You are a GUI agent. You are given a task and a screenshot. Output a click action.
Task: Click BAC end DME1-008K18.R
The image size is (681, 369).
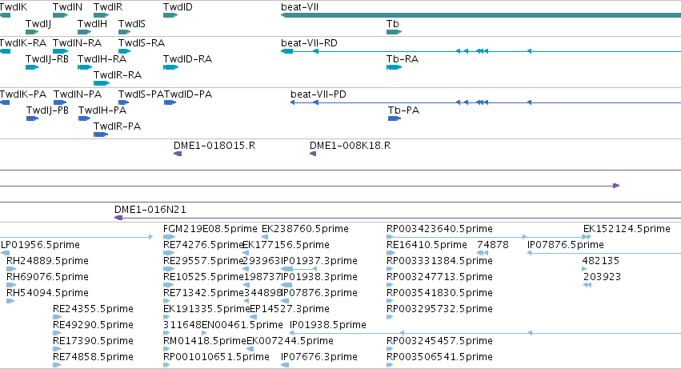pyautogui.click(x=350, y=145)
